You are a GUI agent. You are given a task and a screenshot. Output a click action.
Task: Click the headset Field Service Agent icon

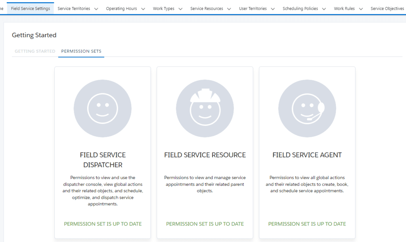tap(307, 108)
